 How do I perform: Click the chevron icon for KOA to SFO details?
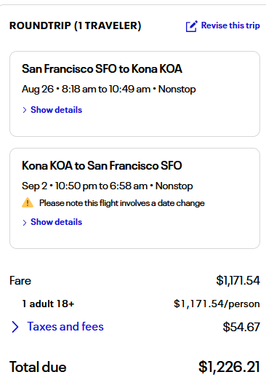25,223
